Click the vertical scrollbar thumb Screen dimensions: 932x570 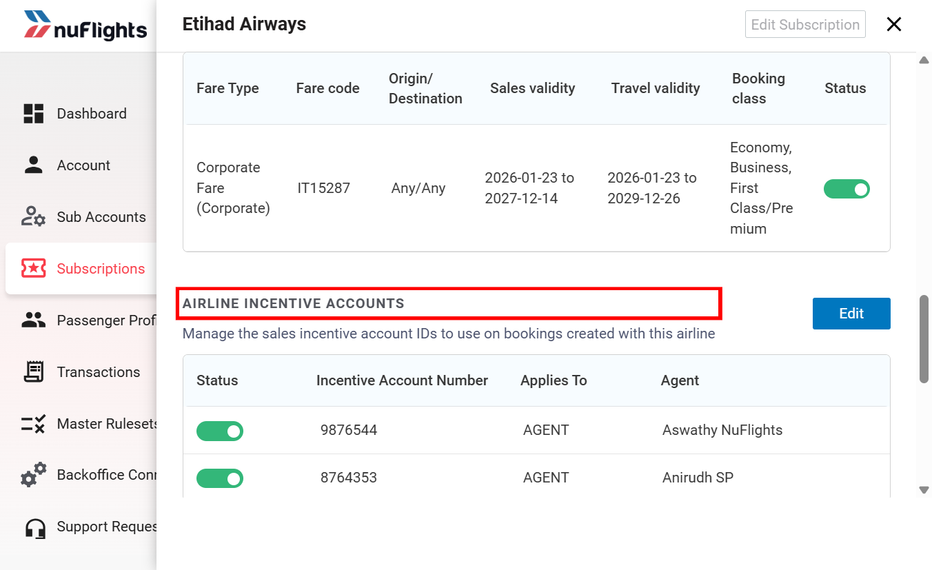pos(924,339)
